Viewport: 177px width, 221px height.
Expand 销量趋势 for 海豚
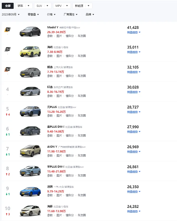coord(134,211)
